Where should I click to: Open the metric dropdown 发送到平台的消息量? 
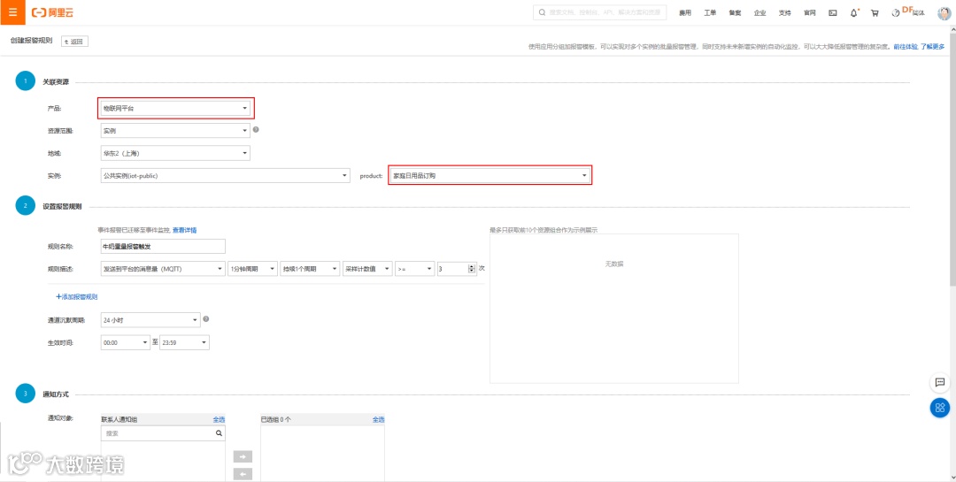pyautogui.click(x=162, y=269)
